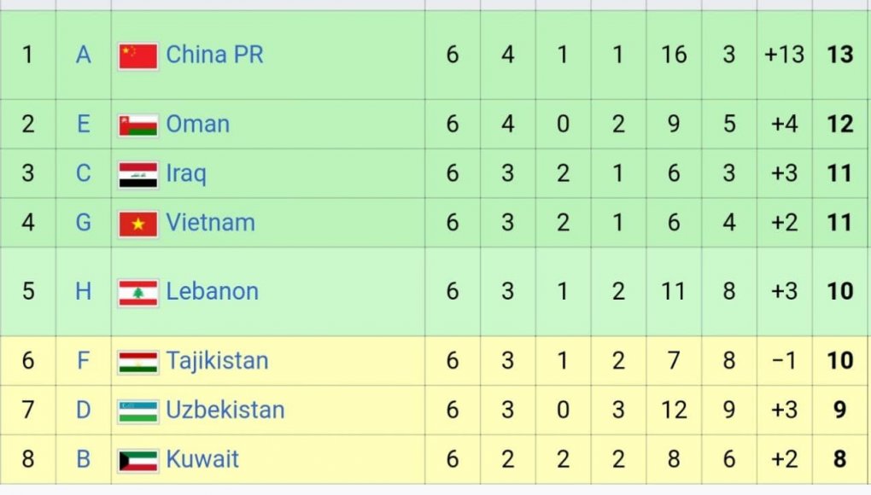Viewport: 871px width, 495px height.
Task: Open the Tajikistan team link
Action: (217, 361)
